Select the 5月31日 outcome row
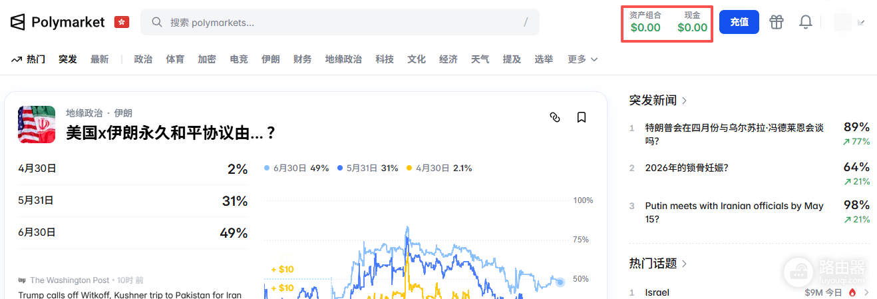 click(x=132, y=200)
